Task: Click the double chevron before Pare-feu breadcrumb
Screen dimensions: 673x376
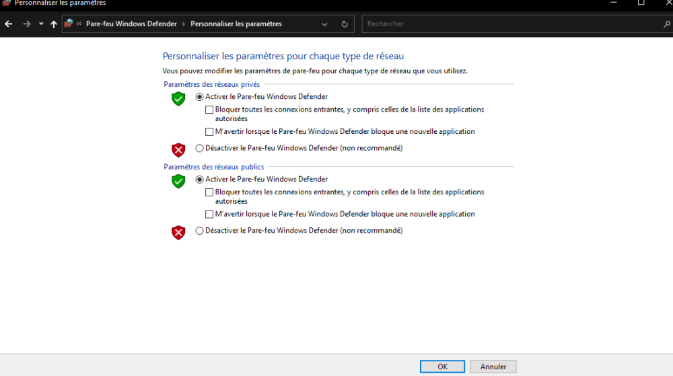Action: coord(79,24)
